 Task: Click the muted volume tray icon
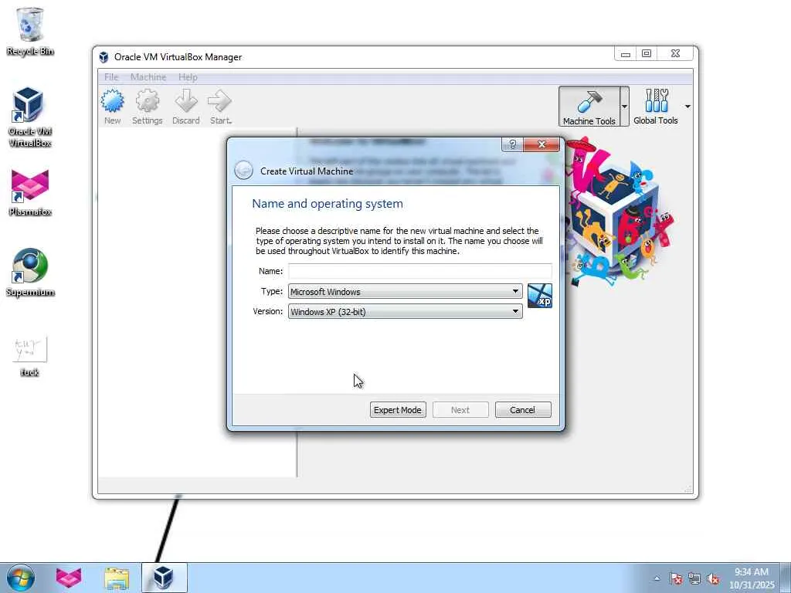click(x=713, y=579)
